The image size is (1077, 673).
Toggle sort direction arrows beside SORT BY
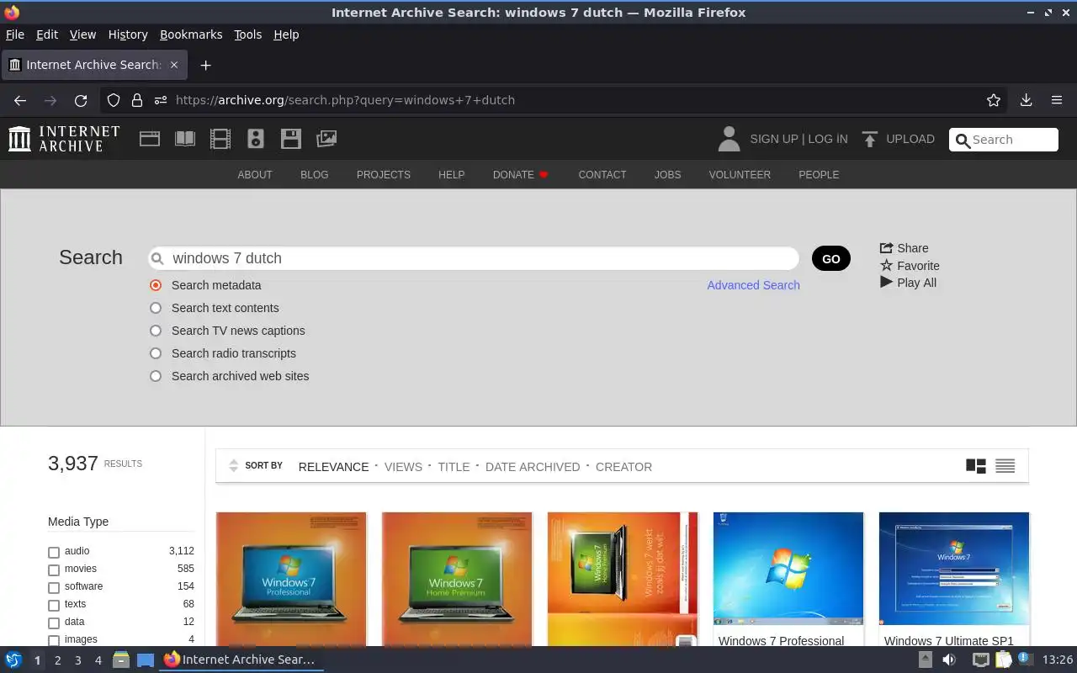(234, 466)
